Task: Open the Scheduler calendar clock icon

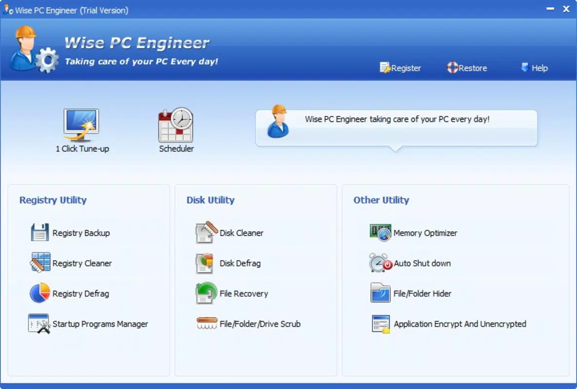Action: [x=176, y=125]
